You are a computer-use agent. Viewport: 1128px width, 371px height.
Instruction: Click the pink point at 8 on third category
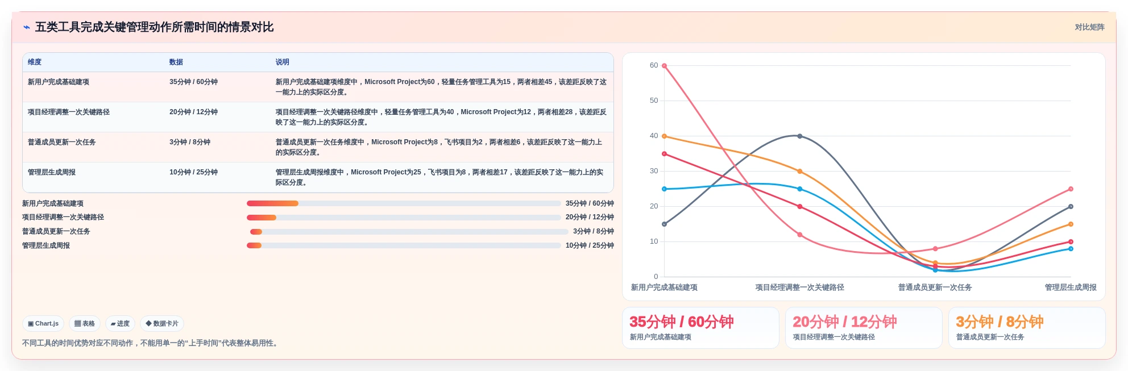[935, 249]
